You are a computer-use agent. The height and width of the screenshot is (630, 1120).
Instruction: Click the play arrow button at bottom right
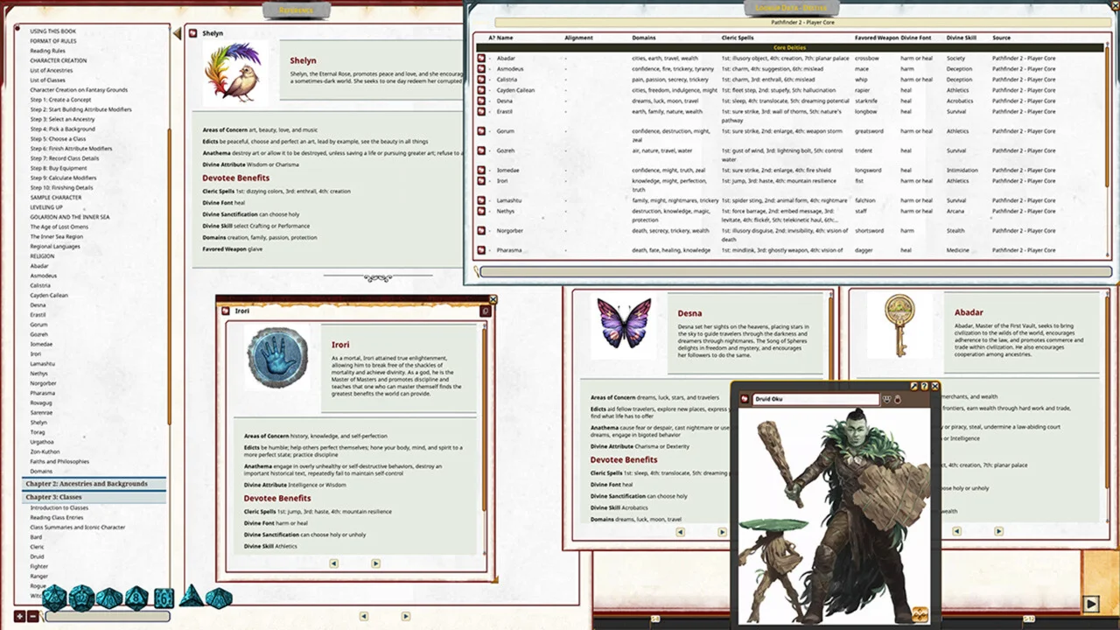[1090, 604]
